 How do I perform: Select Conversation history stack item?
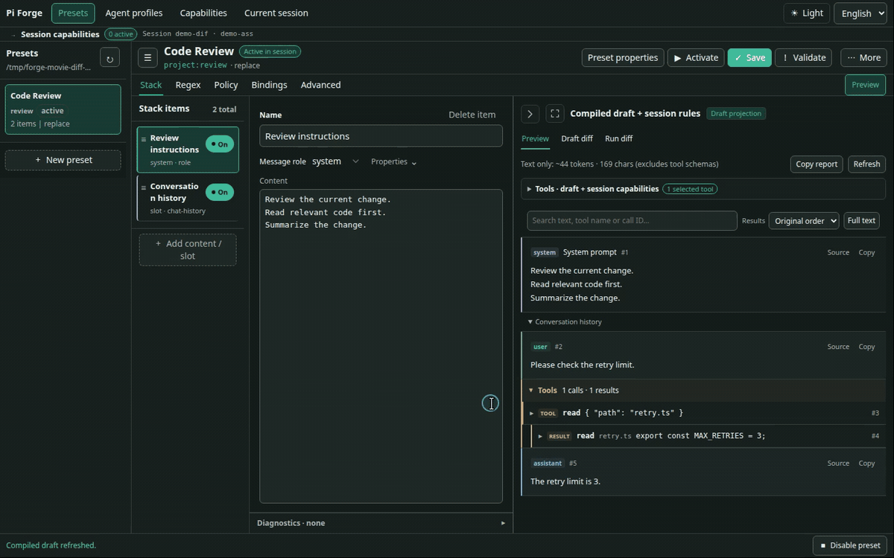tap(187, 198)
